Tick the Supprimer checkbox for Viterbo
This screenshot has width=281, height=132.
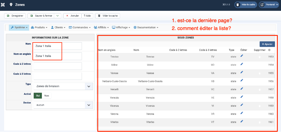click(260, 122)
